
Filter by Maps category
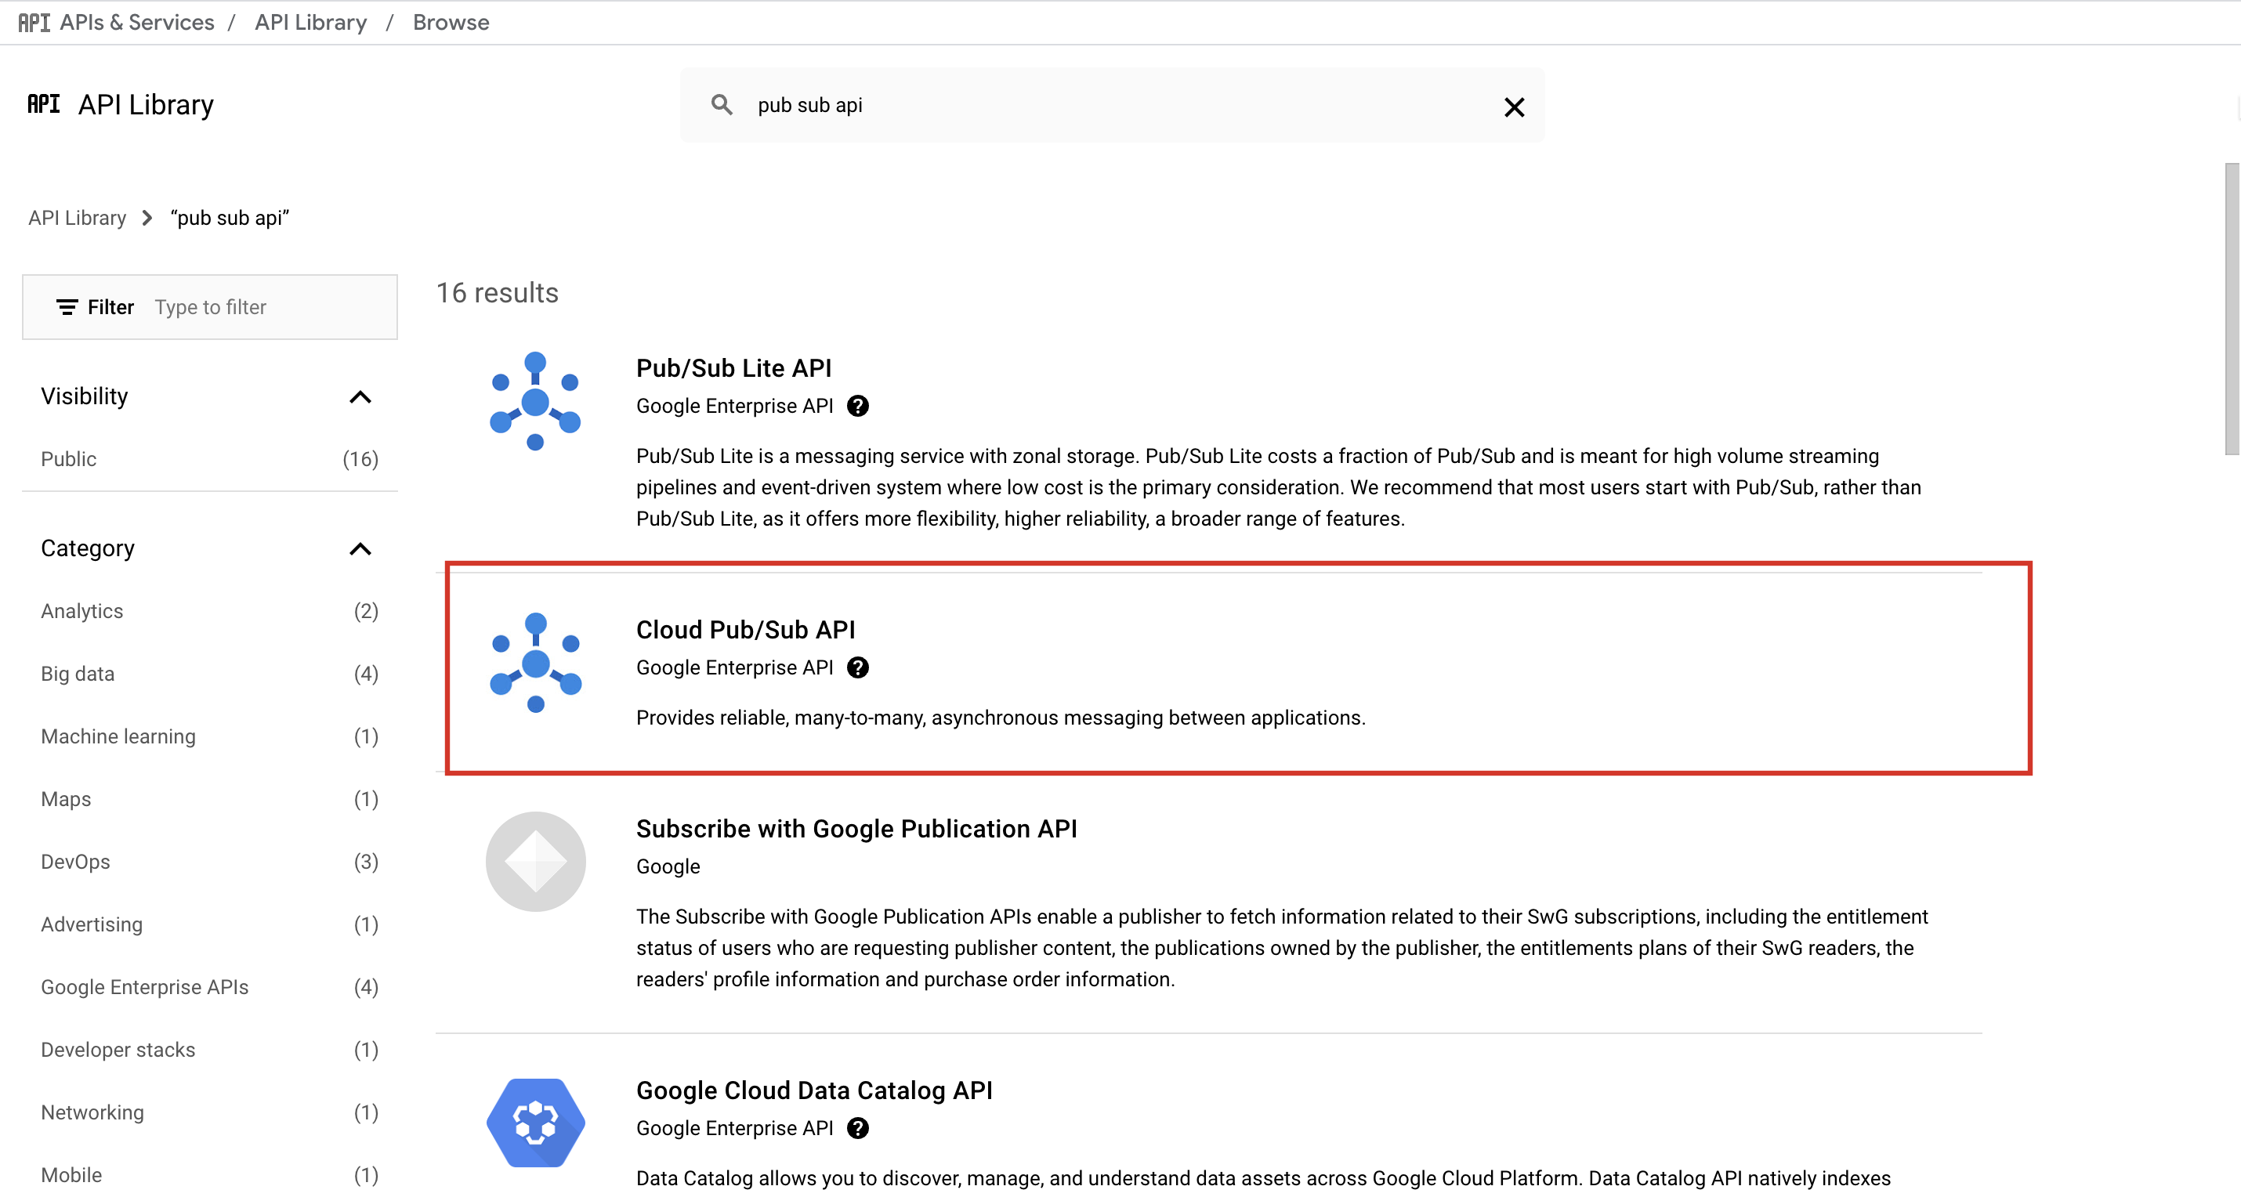pyautogui.click(x=210, y=798)
